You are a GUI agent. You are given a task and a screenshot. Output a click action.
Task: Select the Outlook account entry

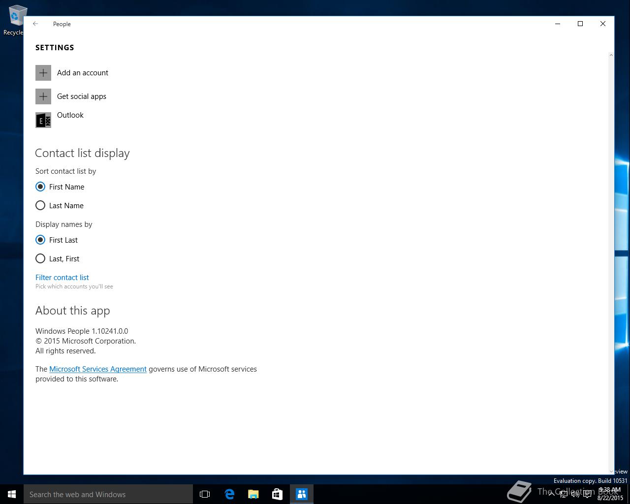[70, 115]
